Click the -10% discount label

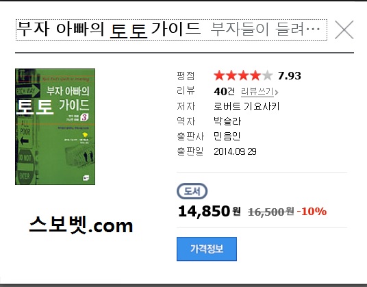[312, 212]
